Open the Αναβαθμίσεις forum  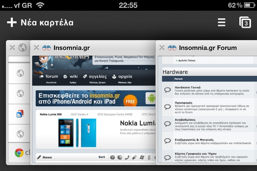[x=185, y=120]
